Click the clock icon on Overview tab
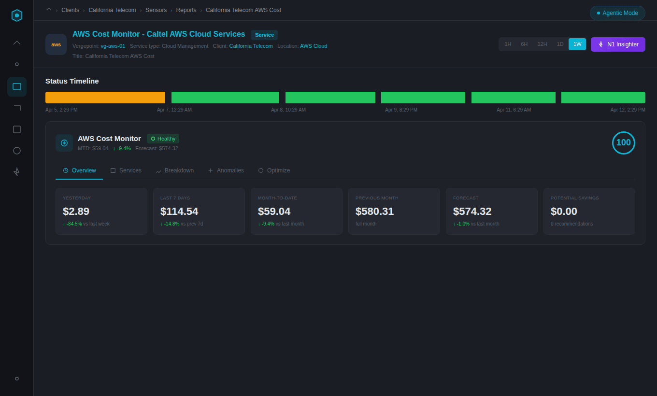The height and width of the screenshot is (396, 657). [x=66, y=170]
